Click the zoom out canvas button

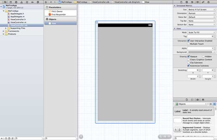click(x=161, y=136)
